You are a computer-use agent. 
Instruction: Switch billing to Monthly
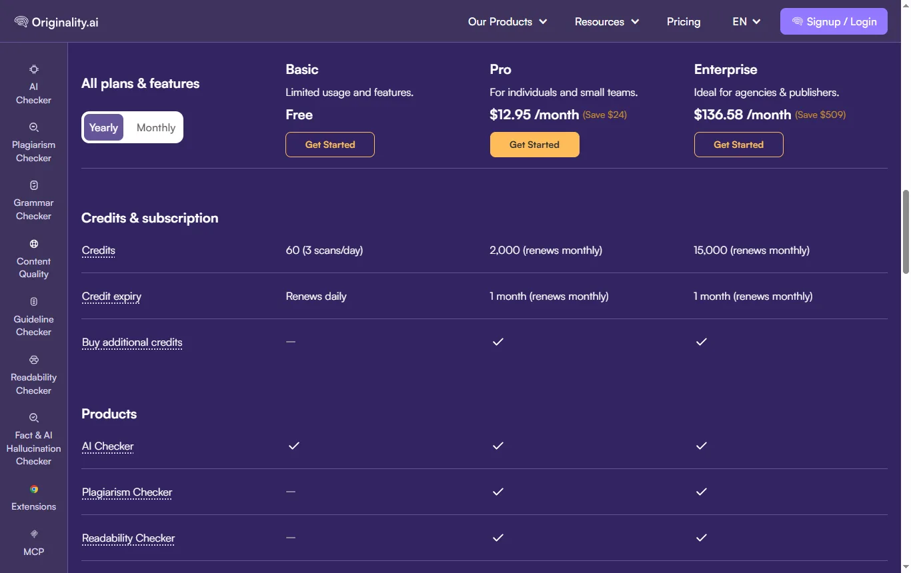pos(156,127)
